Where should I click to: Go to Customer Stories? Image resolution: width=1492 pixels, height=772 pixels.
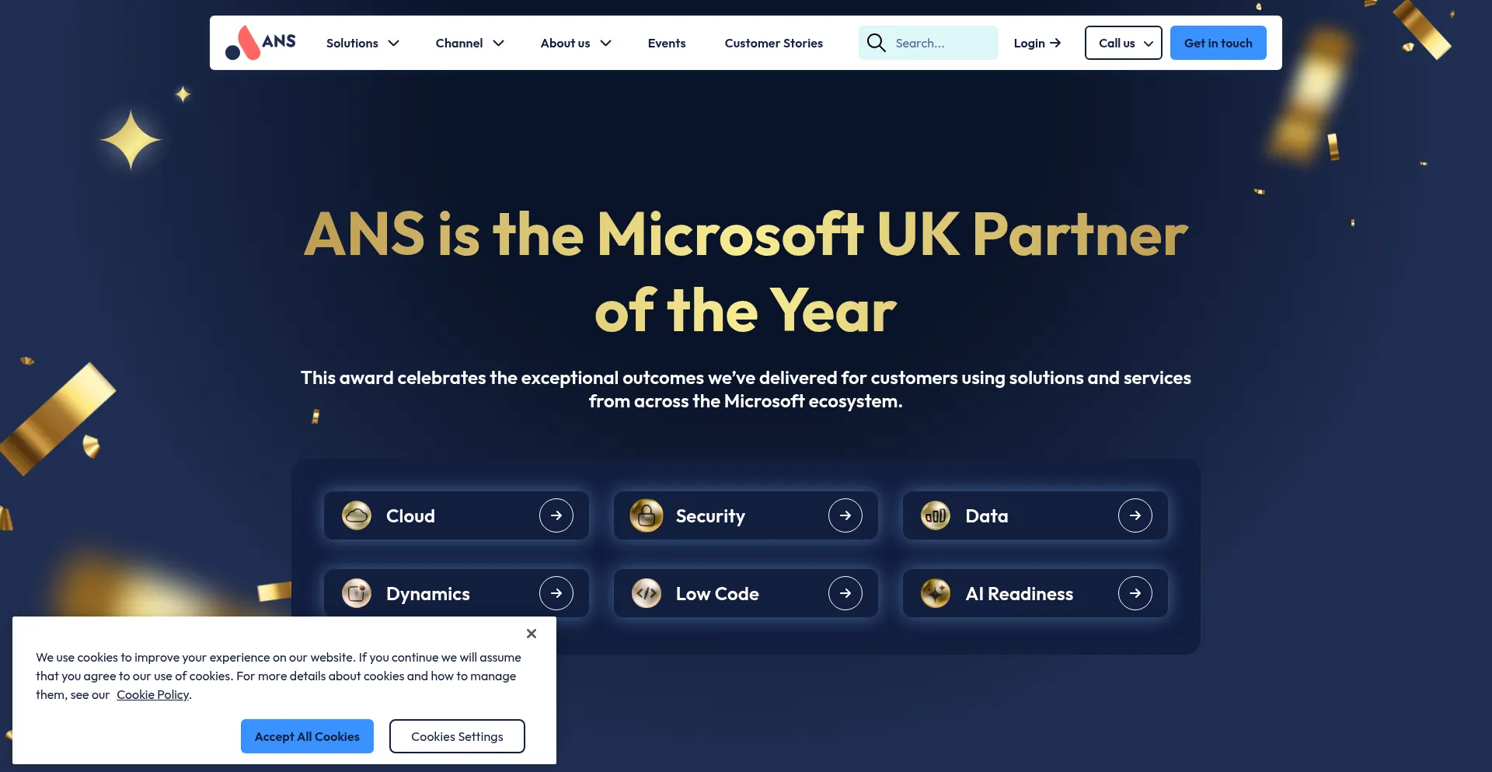(x=773, y=43)
